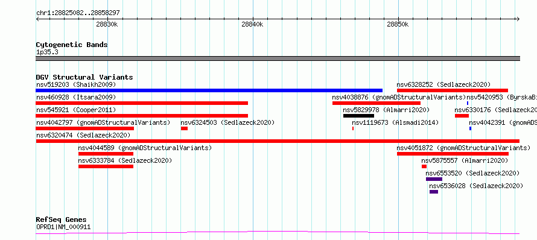Open nsv4038876 (gnomADStructuralVariants) label
537x240 pixels.
click(399, 97)
